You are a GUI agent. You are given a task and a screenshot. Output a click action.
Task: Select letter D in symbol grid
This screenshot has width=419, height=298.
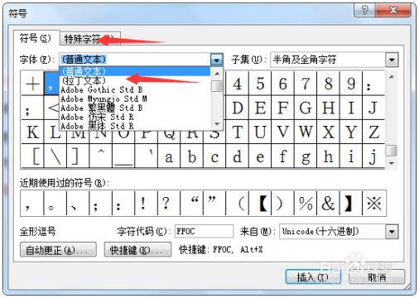(x=238, y=108)
